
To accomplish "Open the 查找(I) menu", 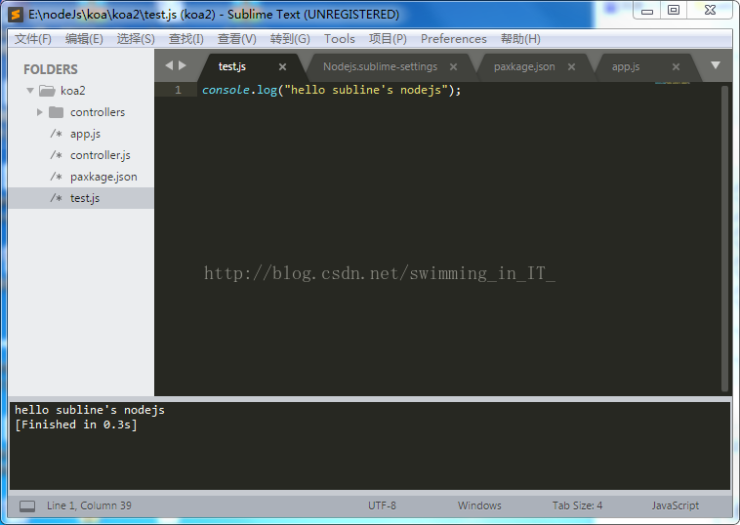I will [185, 39].
